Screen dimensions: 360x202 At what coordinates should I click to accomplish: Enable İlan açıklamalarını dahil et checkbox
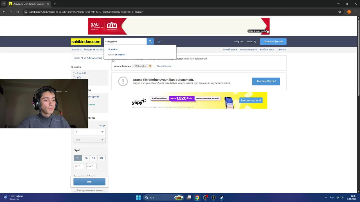75,190
